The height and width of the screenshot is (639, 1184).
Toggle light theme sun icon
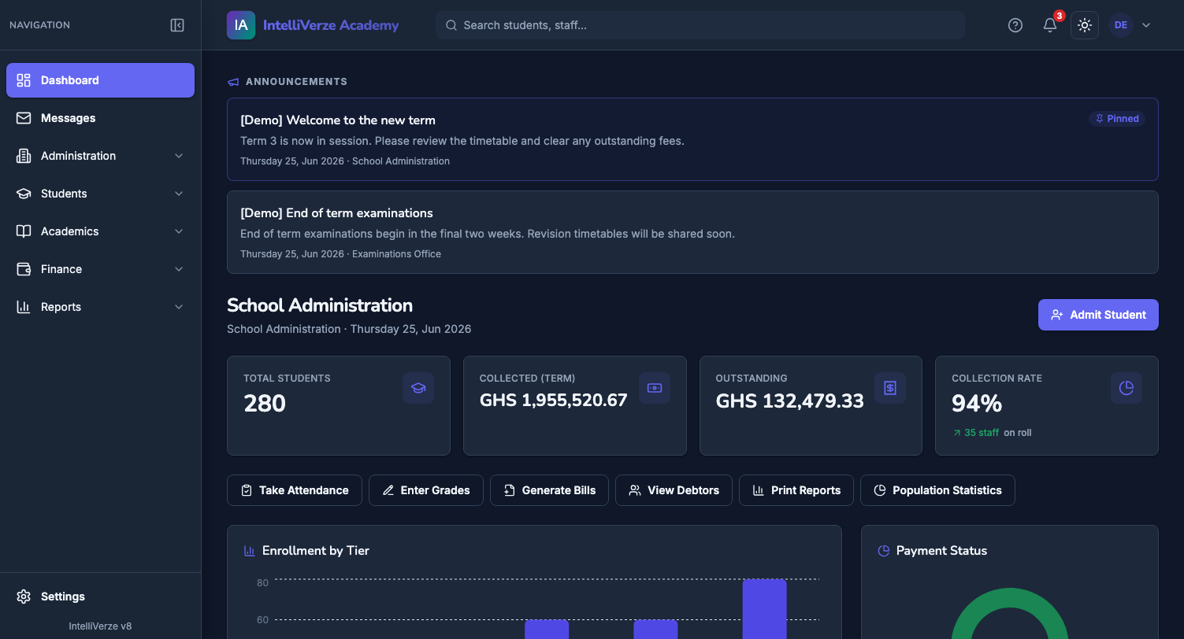pos(1085,25)
